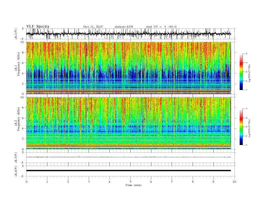Click time axis tick label "4"

tap(110, 182)
